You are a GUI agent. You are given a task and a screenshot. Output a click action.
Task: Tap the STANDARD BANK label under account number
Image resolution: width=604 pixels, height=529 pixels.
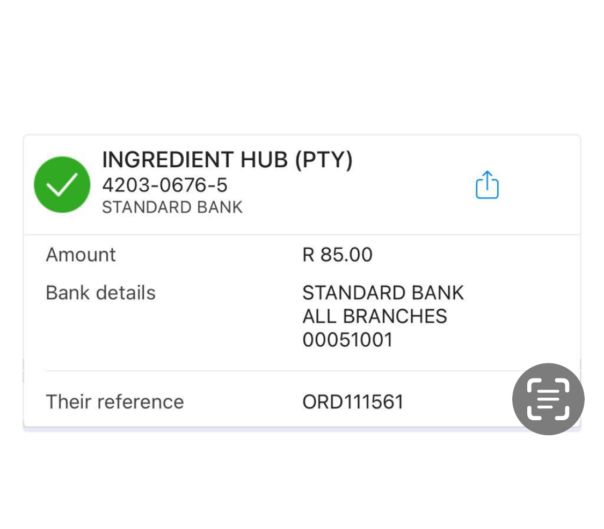(x=172, y=207)
